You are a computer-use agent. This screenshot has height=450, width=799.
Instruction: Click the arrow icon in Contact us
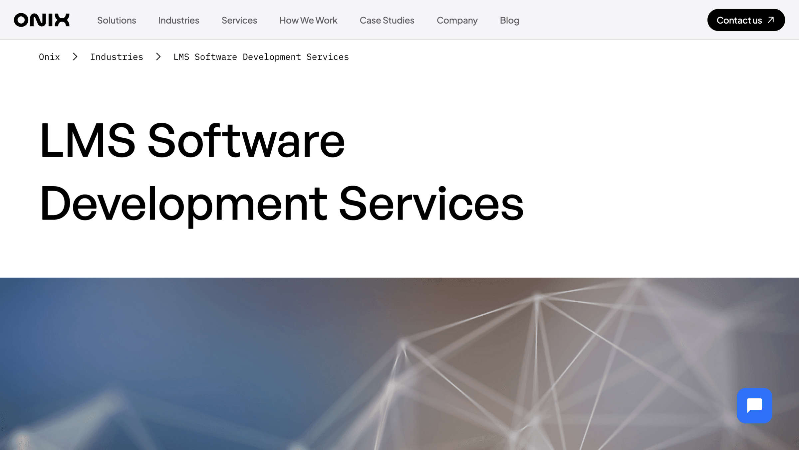(771, 20)
